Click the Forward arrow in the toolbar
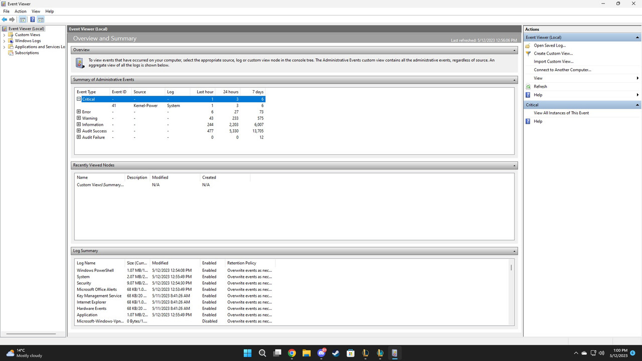 pyautogui.click(x=12, y=20)
